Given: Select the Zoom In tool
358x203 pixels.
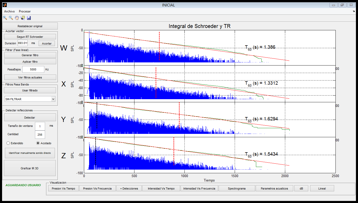Looking at the screenshot, I should (5, 18).
